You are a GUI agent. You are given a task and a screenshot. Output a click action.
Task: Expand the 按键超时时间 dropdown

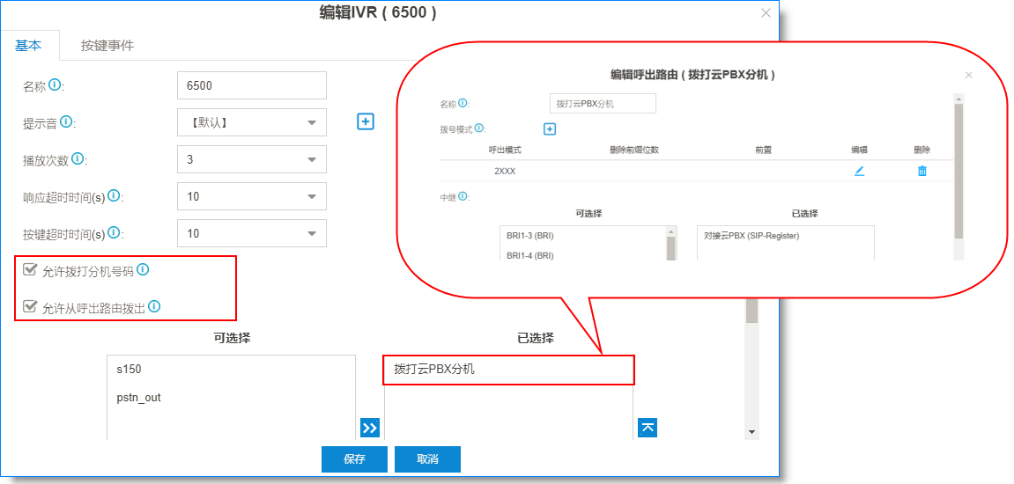(251, 233)
